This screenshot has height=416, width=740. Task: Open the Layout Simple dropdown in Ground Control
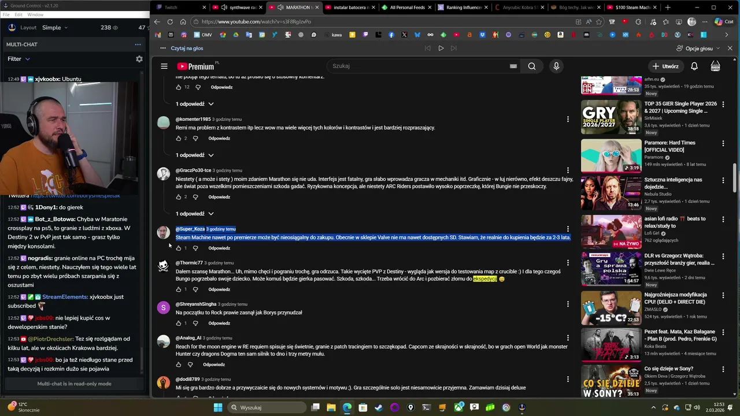point(55,28)
